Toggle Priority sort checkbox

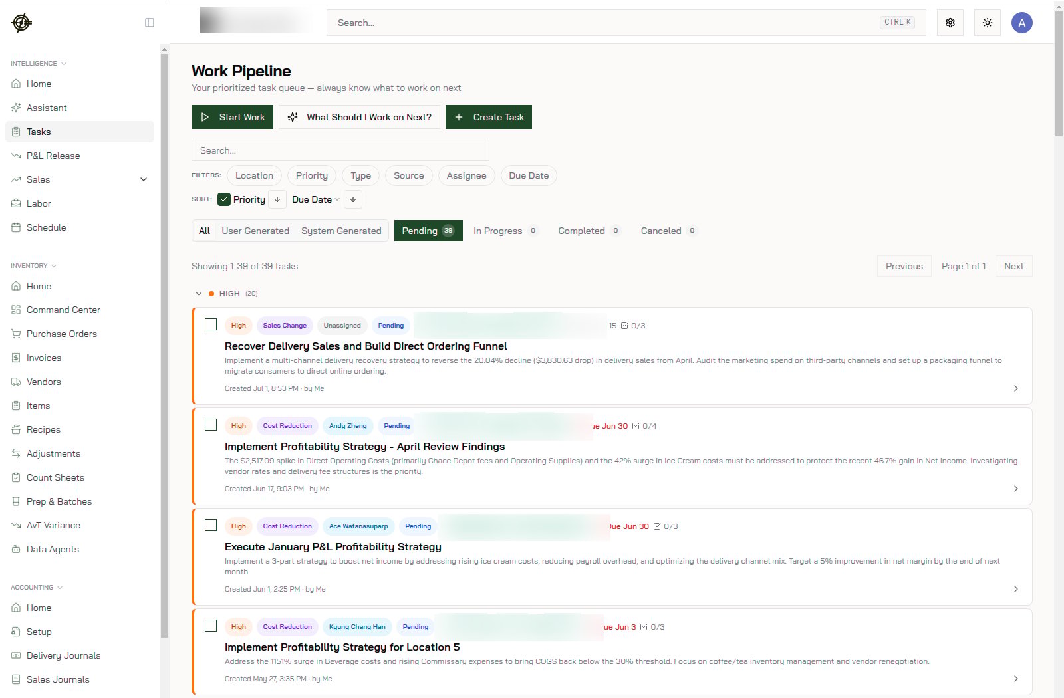pos(224,199)
